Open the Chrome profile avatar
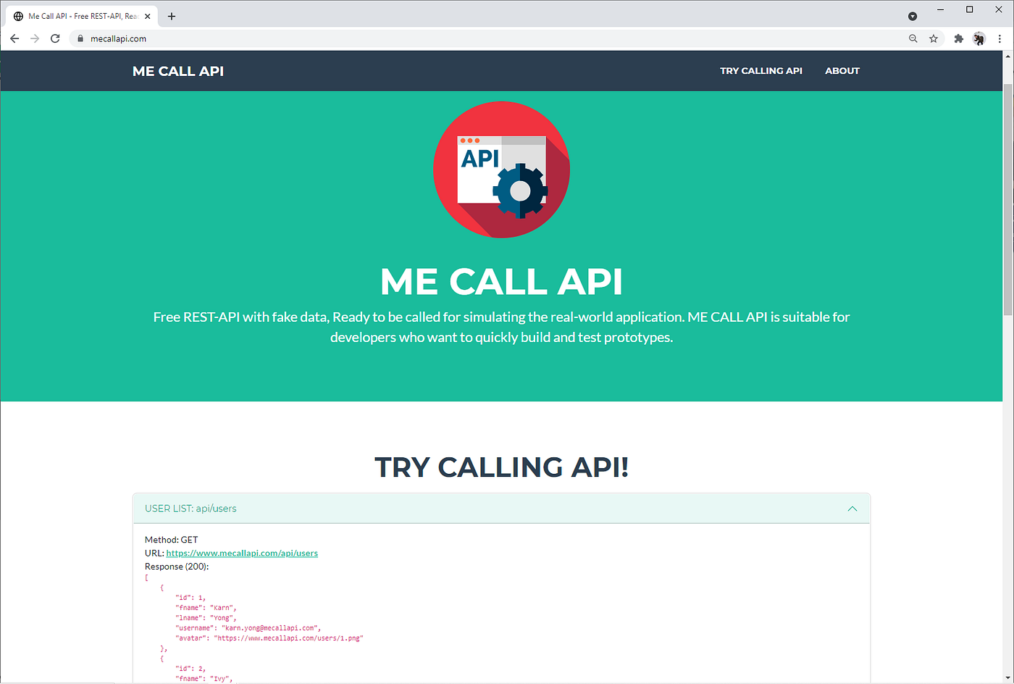1014x684 pixels. pos(979,38)
